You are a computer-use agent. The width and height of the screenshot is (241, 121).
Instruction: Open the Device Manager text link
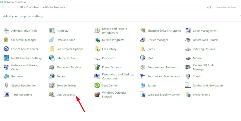(158, 40)
